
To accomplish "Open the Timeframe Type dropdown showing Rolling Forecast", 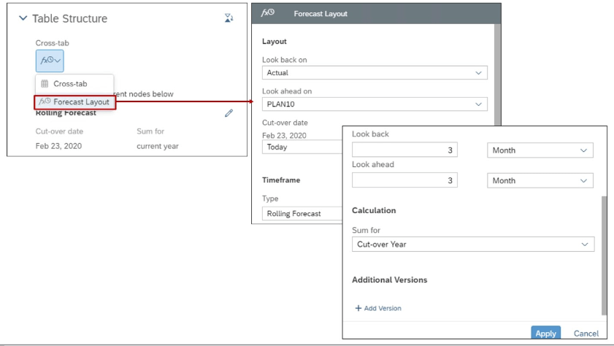I will [x=302, y=214].
